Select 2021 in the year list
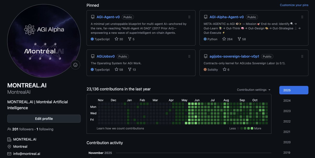The width and height of the screenshot is (315, 158). point(286,132)
